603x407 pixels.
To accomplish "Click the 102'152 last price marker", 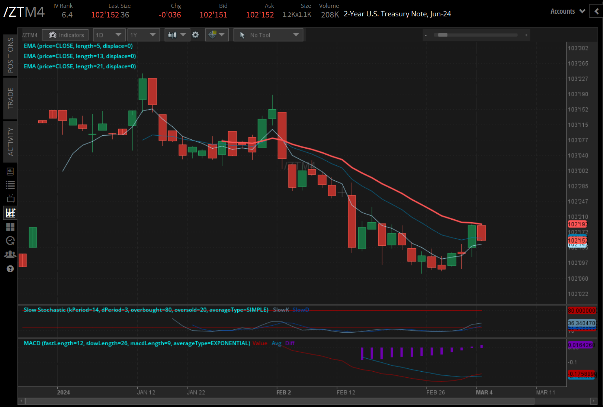I will click(x=577, y=240).
